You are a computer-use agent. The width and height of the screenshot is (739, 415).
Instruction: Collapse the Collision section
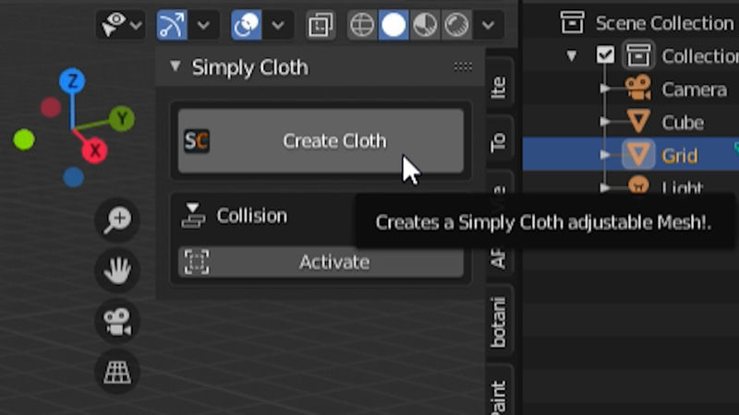[x=193, y=216]
